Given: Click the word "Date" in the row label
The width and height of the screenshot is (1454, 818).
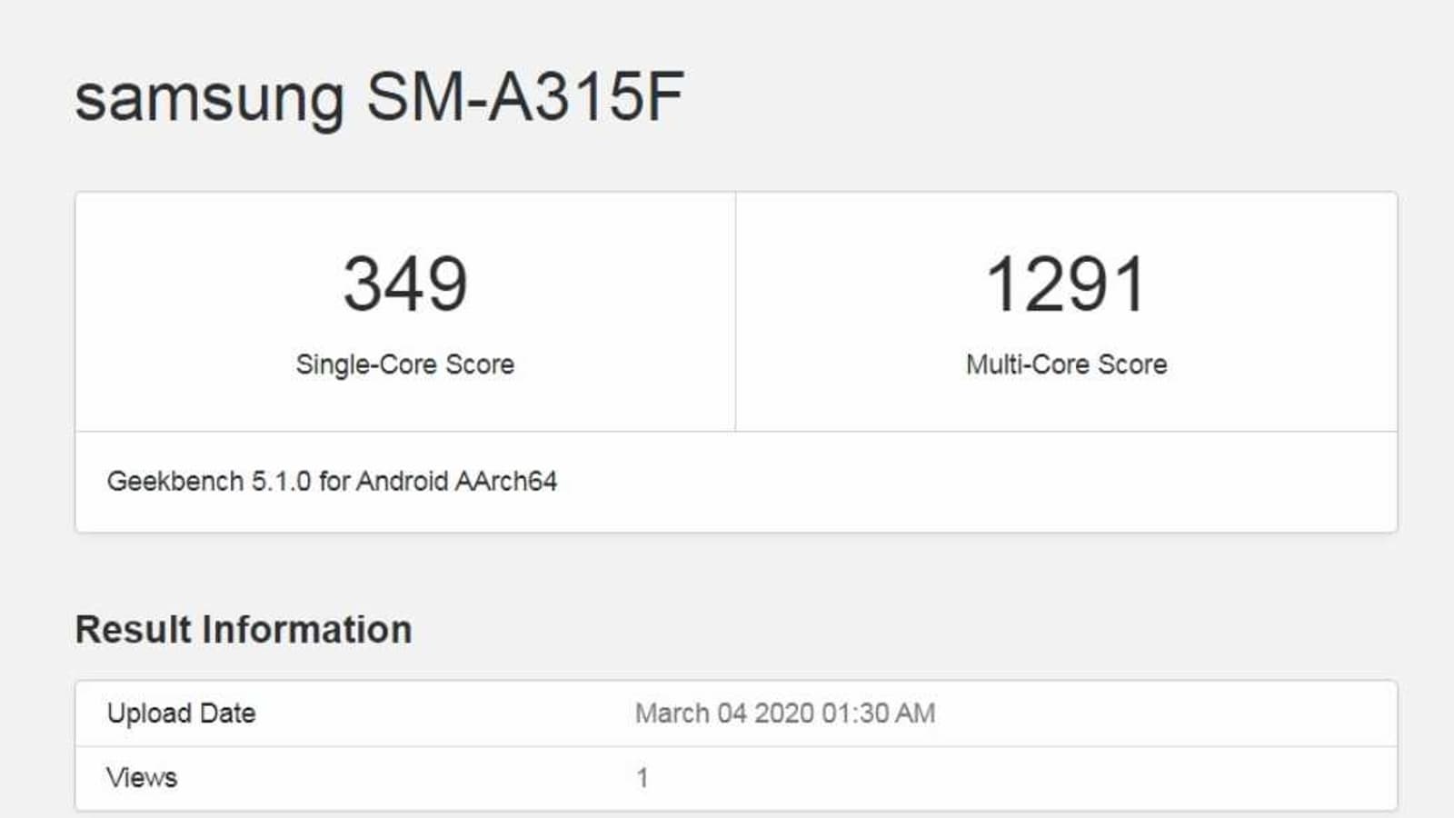Looking at the screenshot, I should [227, 713].
